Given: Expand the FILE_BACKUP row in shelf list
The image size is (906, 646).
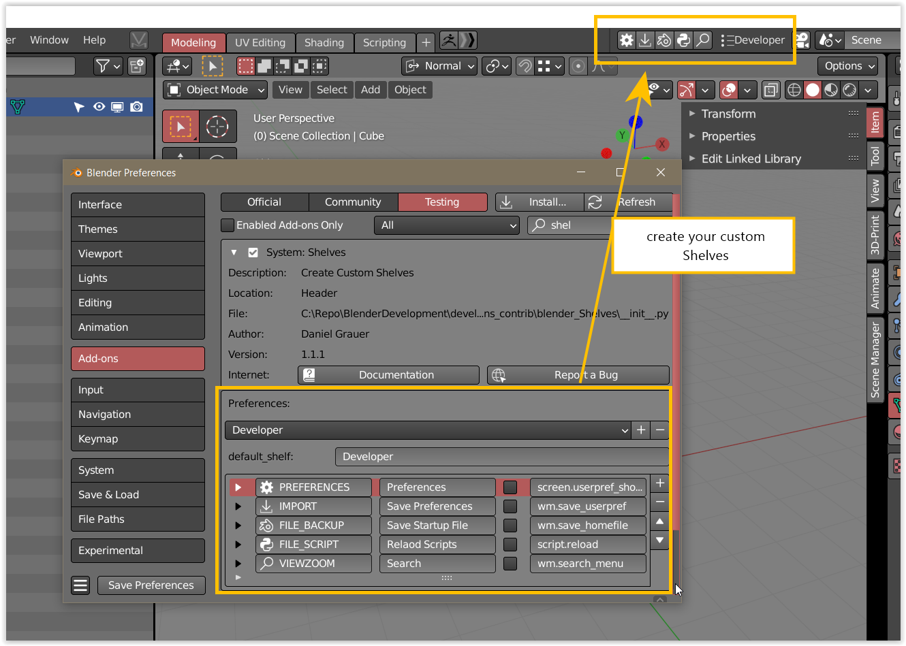Looking at the screenshot, I should point(238,526).
